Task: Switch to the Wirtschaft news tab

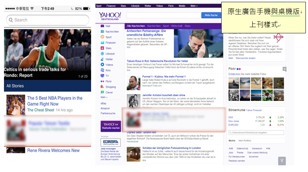Action: [176, 26]
